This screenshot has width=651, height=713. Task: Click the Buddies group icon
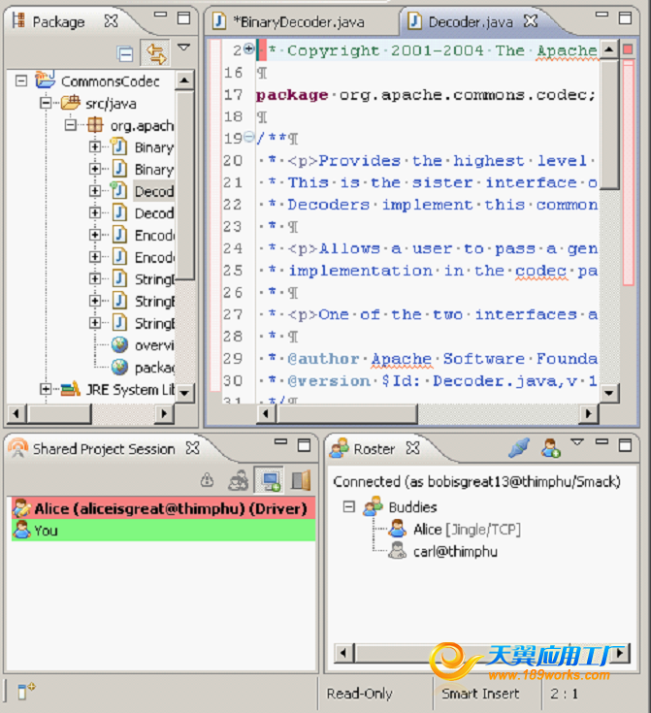(374, 506)
